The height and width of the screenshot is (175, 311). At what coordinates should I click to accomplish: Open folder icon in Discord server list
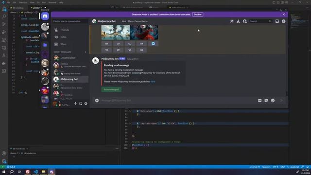point(45,45)
